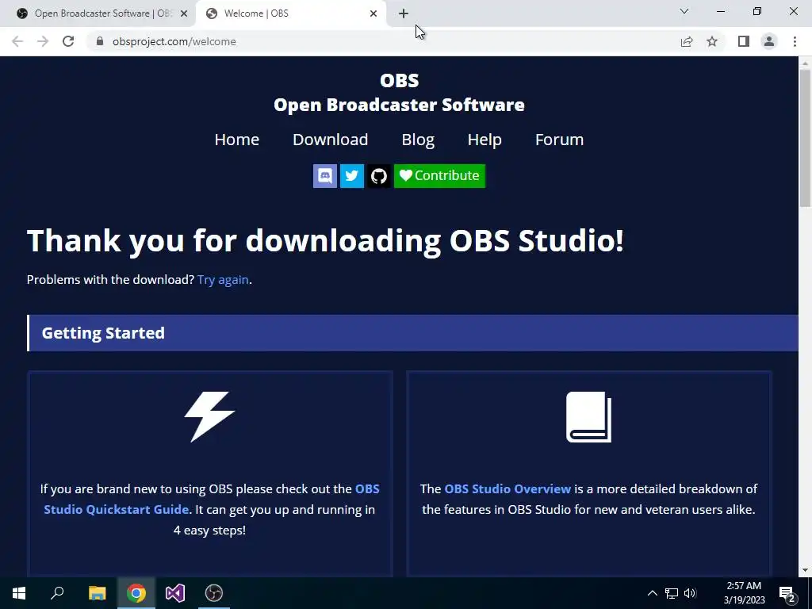
Task: Click the scrollbar down arrow
Action: click(x=806, y=571)
